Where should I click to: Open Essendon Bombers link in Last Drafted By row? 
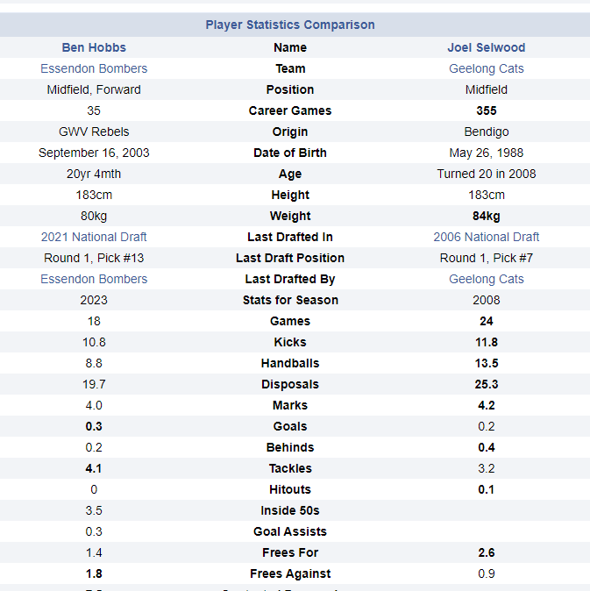94,279
